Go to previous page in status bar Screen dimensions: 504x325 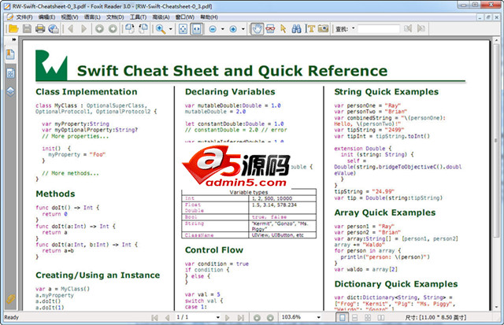167,318
